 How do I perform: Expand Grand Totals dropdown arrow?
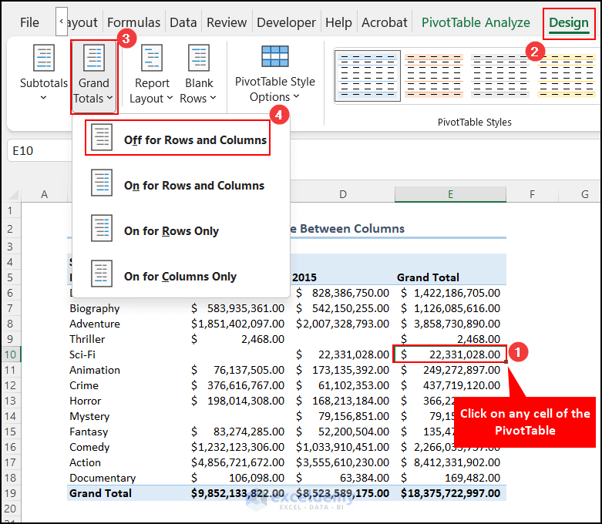pos(109,98)
